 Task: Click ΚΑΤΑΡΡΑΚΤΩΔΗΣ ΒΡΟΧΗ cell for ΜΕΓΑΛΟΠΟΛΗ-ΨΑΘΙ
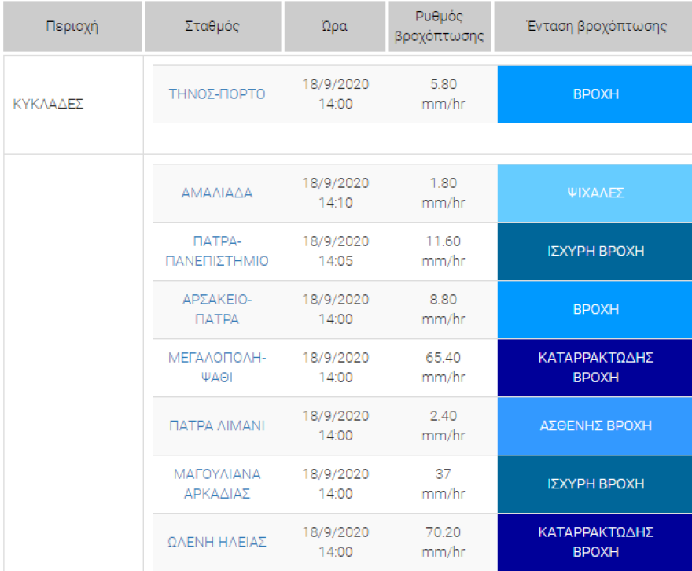[x=595, y=367]
